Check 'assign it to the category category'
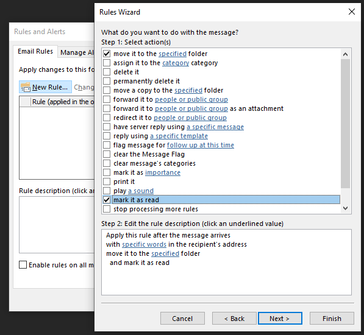The height and width of the screenshot is (335, 364). [107, 63]
